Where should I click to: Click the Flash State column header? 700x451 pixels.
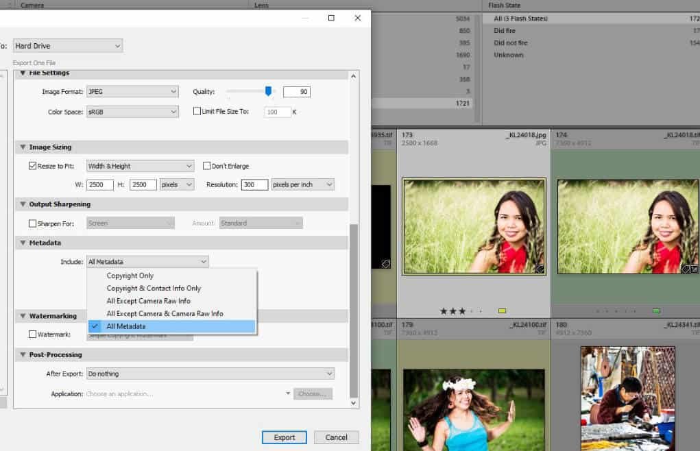(x=504, y=5)
